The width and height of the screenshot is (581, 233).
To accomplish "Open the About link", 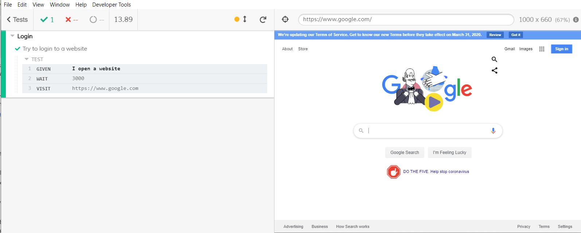I will pyautogui.click(x=287, y=49).
